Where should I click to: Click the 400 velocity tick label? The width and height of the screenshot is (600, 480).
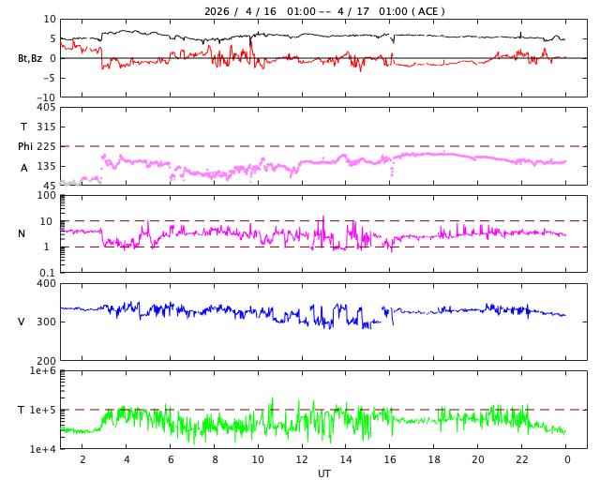click(x=46, y=283)
